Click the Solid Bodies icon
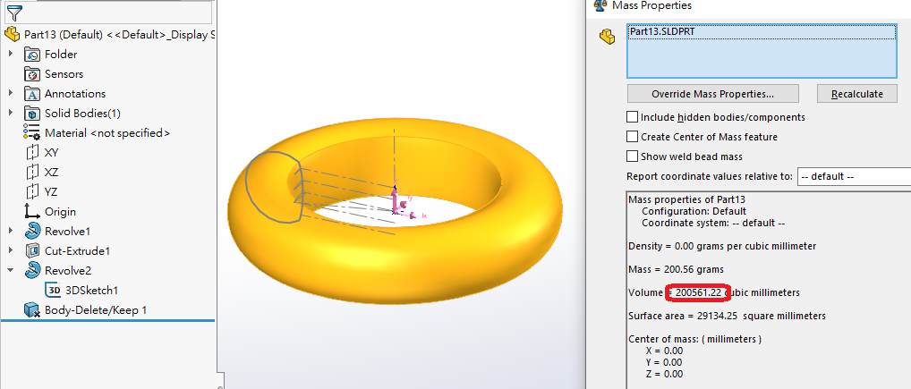 (31, 114)
